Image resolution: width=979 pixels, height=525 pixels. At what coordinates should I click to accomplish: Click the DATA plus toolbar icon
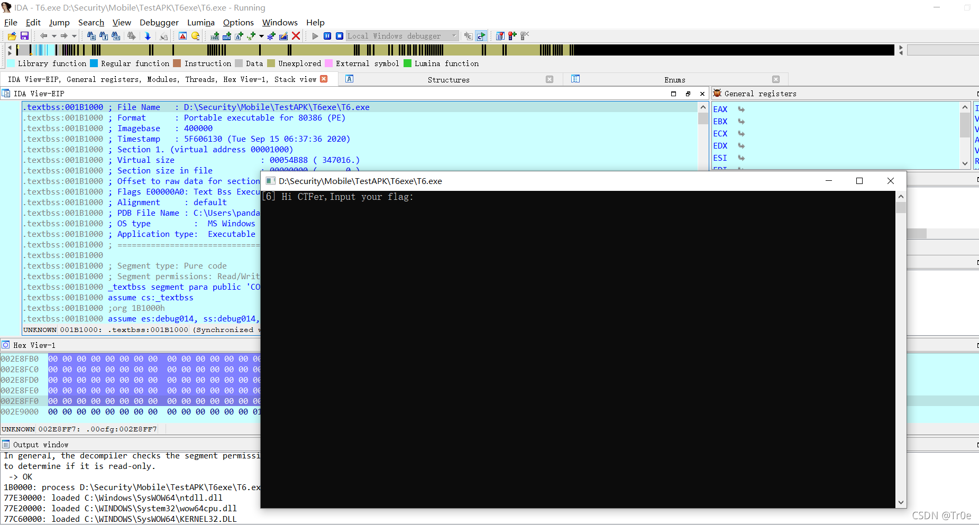[227, 36]
